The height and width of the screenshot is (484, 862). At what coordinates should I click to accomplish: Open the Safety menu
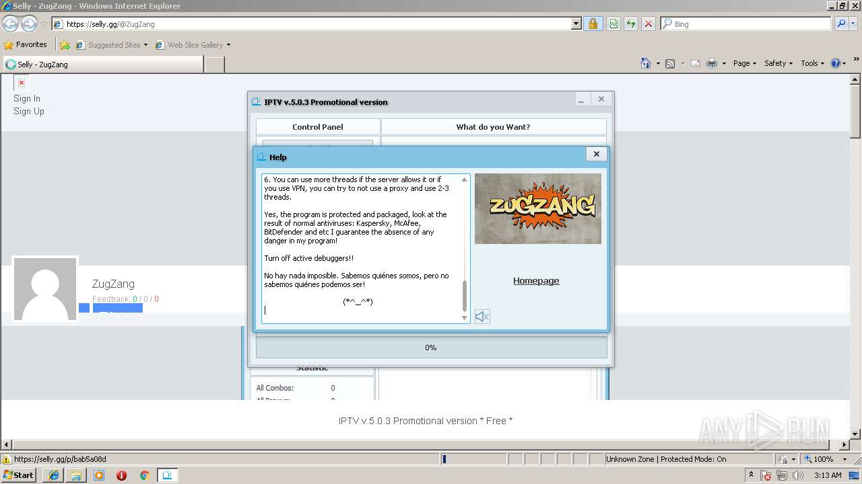(778, 63)
